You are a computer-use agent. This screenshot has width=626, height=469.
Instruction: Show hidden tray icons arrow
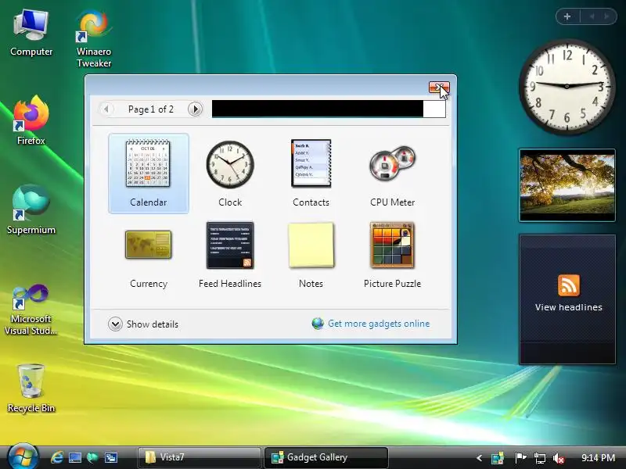coord(479,458)
